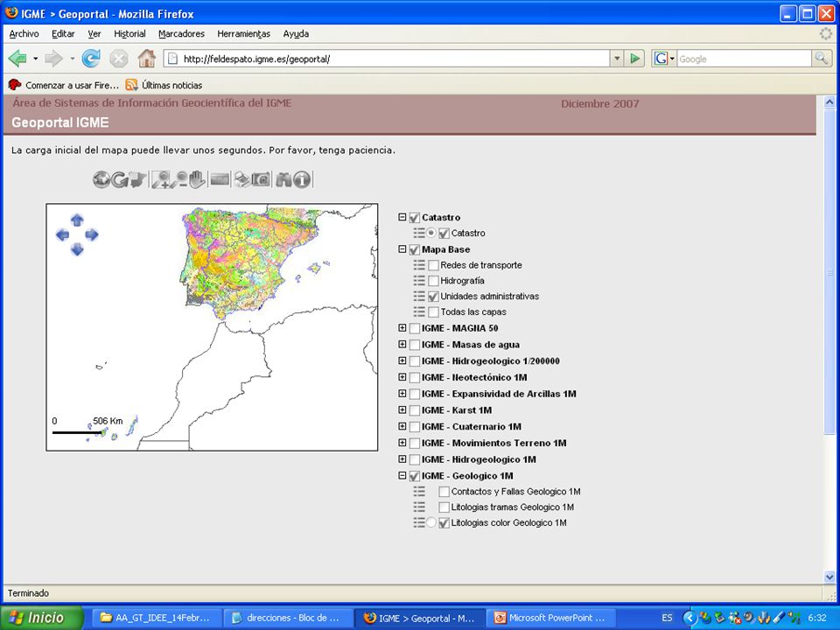Select the pan hand tool
Screen dimensions: 840x630
[x=197, y=179]
